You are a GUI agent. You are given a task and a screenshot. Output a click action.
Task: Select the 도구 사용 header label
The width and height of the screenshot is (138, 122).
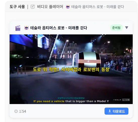(x=17, y=7)
